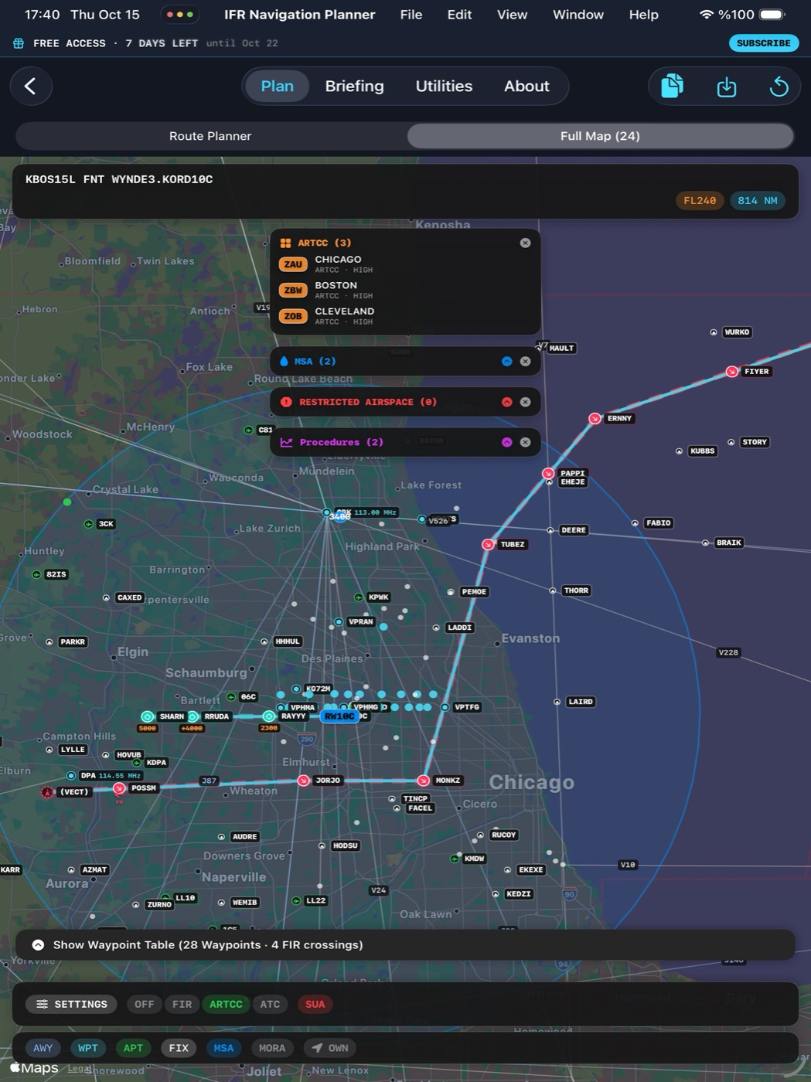Switch to the Briefing tab

pyautogui.click(x=354, y=86)
